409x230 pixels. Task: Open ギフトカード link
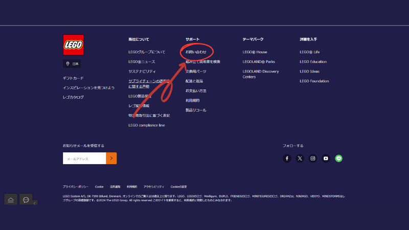point(73,78)
